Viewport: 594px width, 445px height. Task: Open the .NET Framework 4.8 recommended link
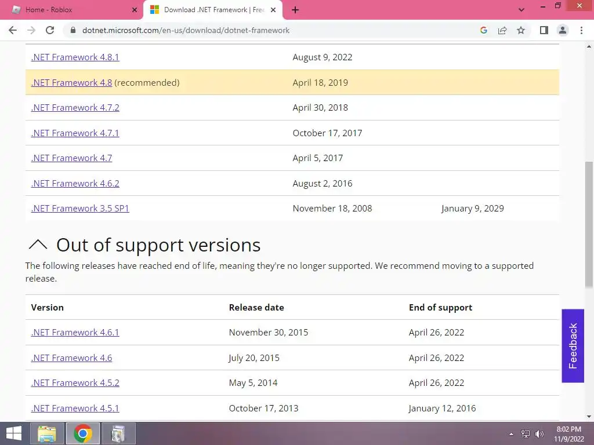tap(71, 82)
